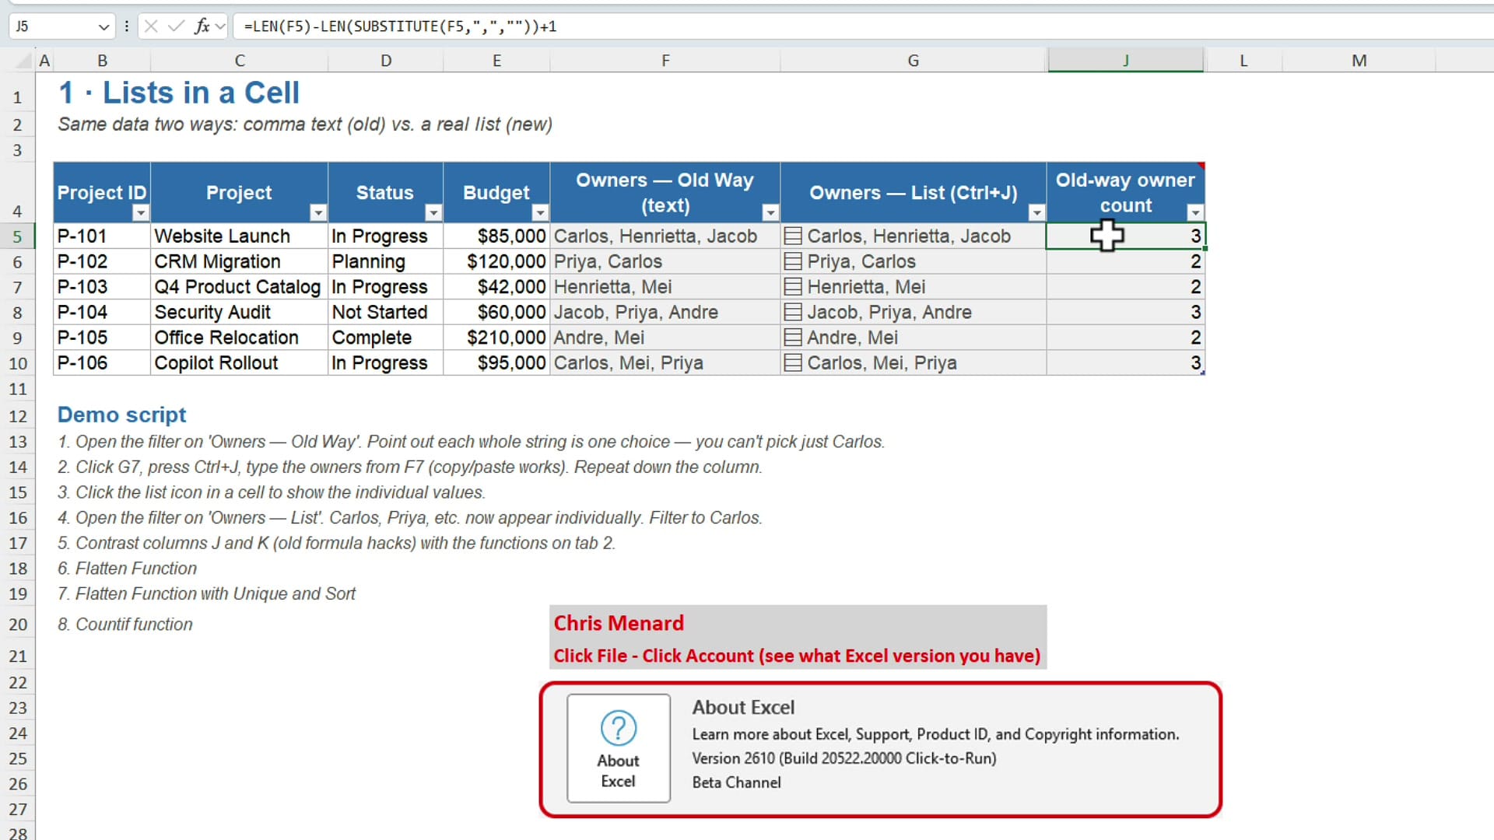1494x840 pixels.
Task: Select column G header
Action: (x=914, y=61)
